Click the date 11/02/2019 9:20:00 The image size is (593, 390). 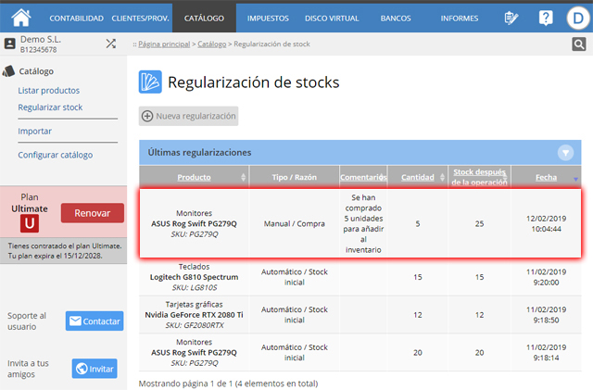point(546,277)
